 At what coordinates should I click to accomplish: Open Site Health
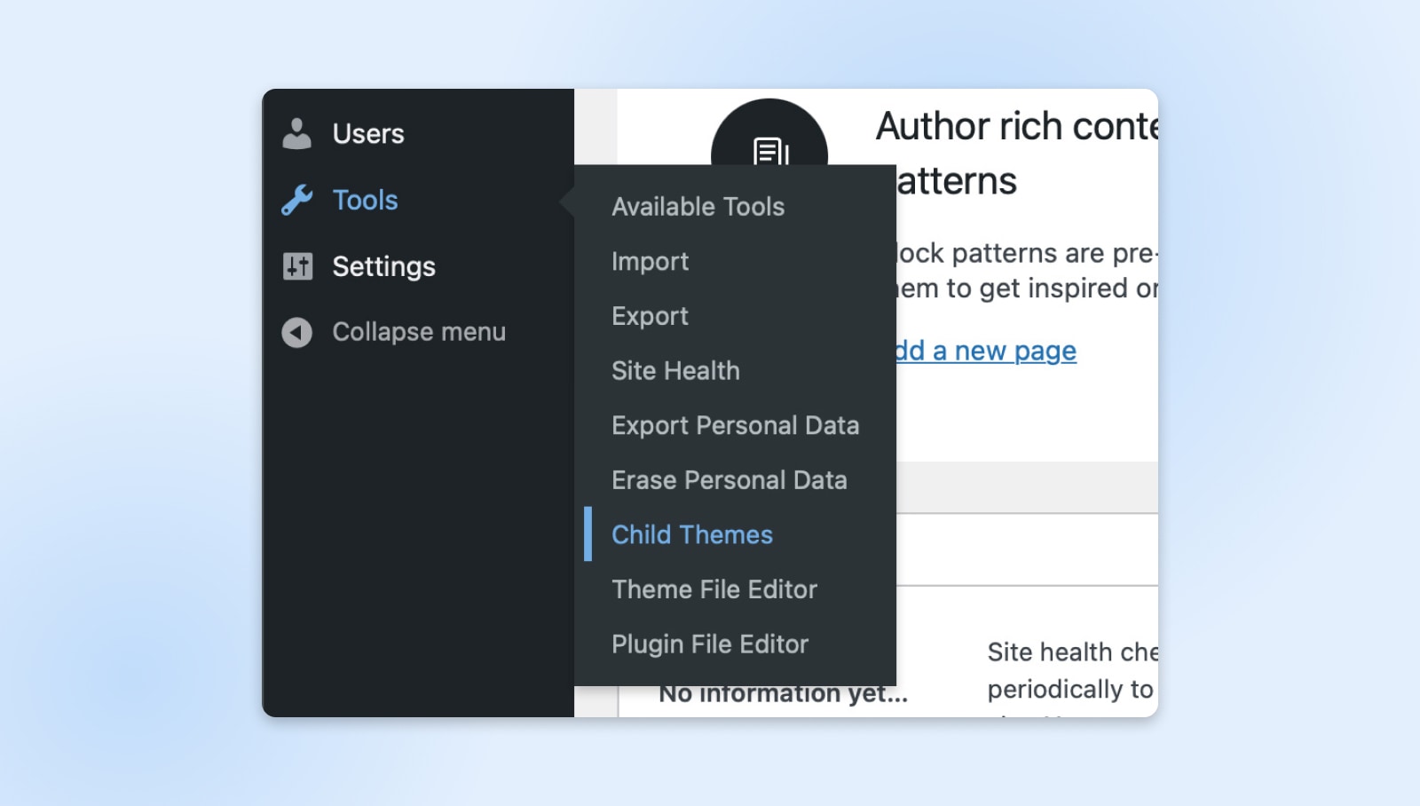click(x=674, y=371)
